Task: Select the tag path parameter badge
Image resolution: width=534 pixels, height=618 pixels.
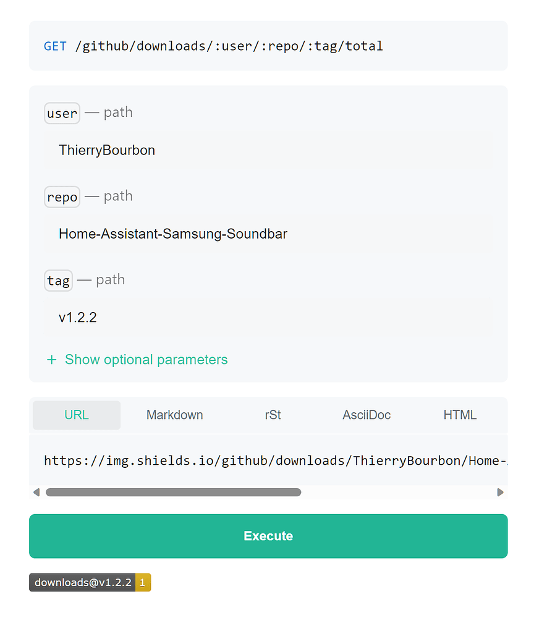Action: tap(58, 280)
